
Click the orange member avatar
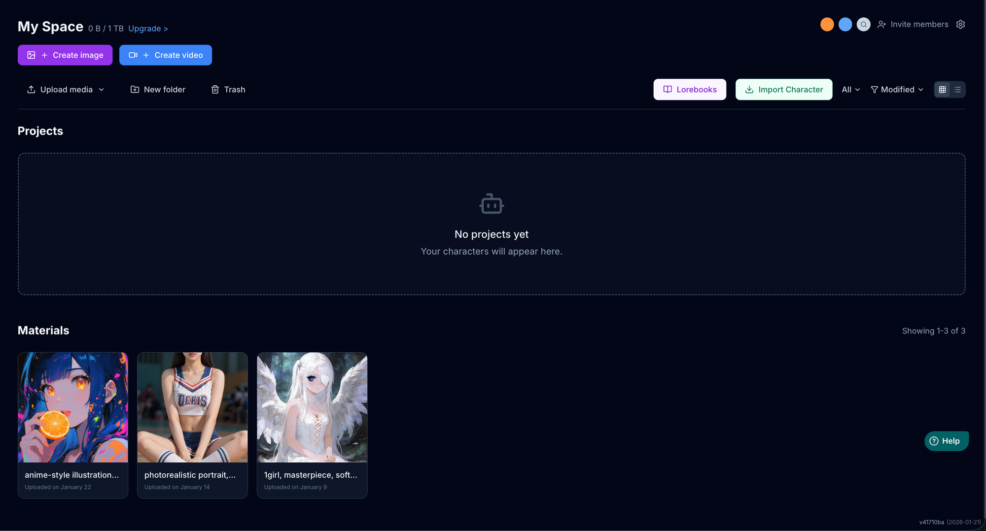click(827, 24)
